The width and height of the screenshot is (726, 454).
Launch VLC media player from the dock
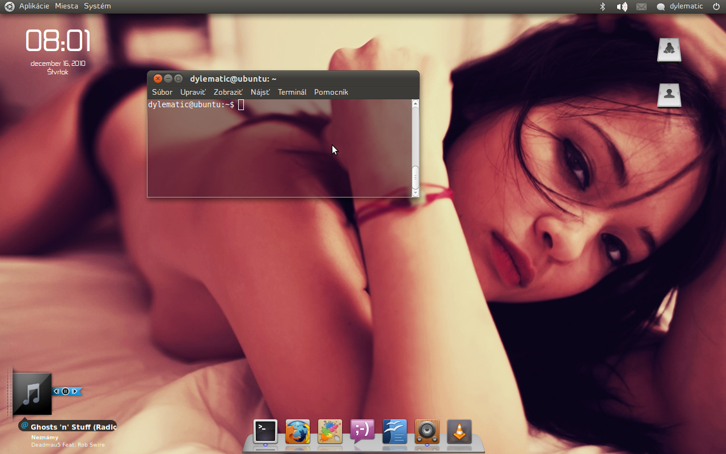[x=459, y=432]
